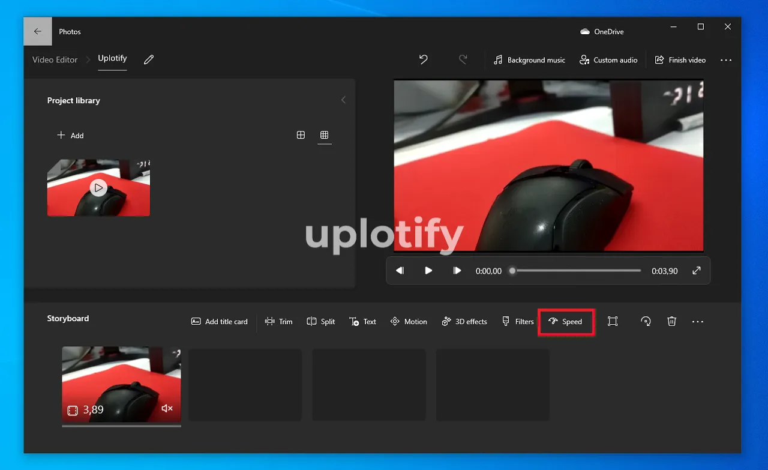Add media to the project library
Image resolution: width=768 pixels, height=470 pixels.
(x=70, y=136)
